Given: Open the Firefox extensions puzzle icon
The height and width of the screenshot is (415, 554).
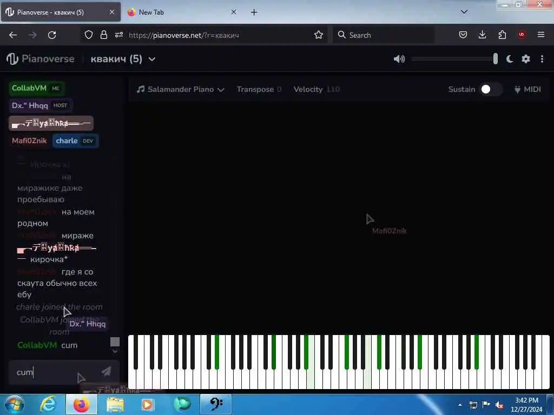Looking at the screenshot, I should 502,35.
